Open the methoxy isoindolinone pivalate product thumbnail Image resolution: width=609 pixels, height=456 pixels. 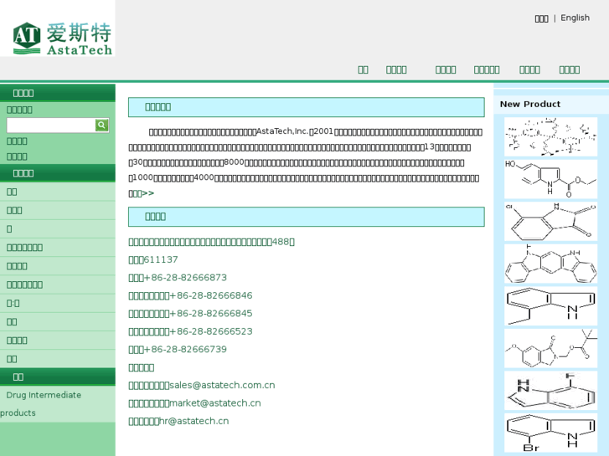click(x=550, y=348)
